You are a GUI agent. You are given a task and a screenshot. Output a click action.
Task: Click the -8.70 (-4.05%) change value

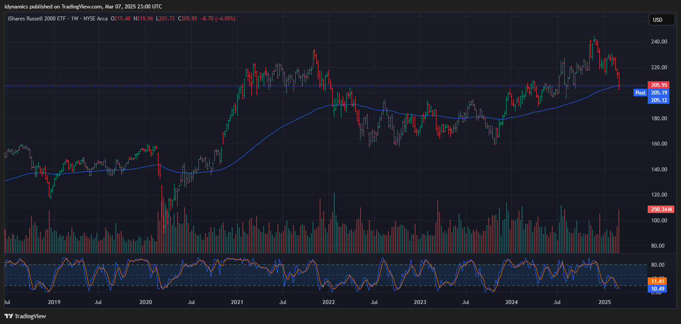tap(218, 19)
